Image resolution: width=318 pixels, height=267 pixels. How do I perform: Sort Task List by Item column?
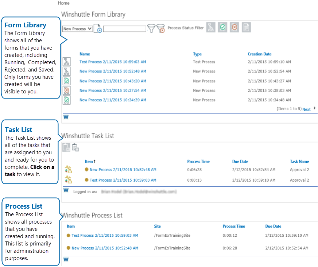click(x=89, y=162)
